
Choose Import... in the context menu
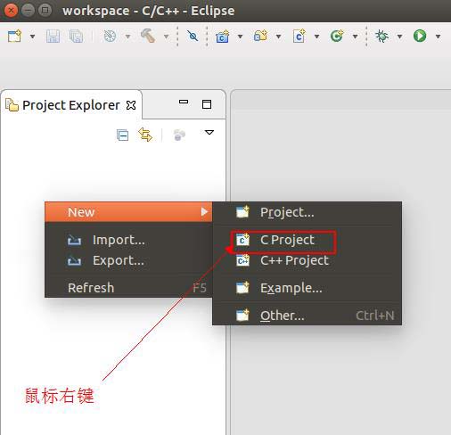[128, 240]
